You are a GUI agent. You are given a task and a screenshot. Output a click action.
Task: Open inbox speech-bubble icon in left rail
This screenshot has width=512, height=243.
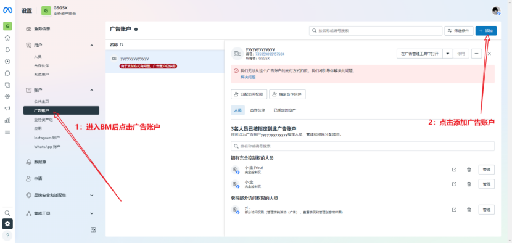point(7,73)
